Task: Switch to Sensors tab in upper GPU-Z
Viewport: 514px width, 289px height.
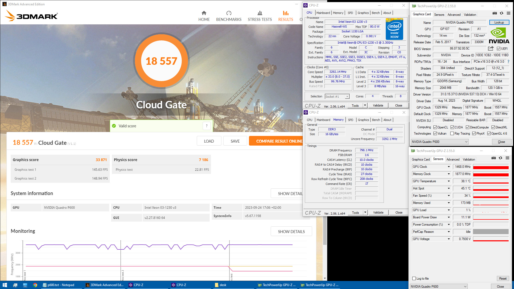Action: pyautogui.click(x=439, y=15)
